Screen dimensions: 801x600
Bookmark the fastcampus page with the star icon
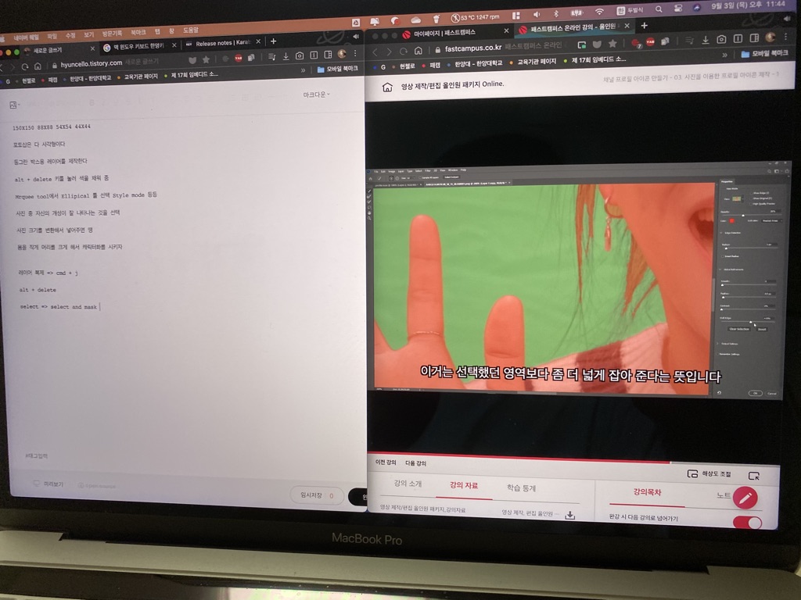pos(612,44)
